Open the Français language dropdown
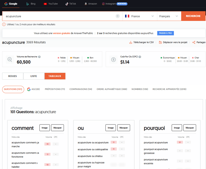This screenshot has height=169, width=206. coord(168,16)
